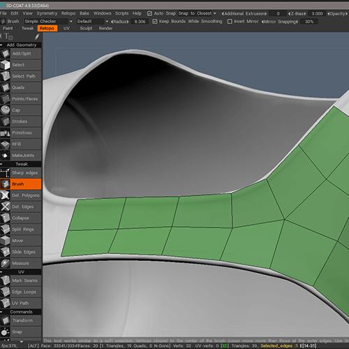349x349 pixels.
Task: Open the Snap to Closest dropdown
Action: [x=198, y=13]
